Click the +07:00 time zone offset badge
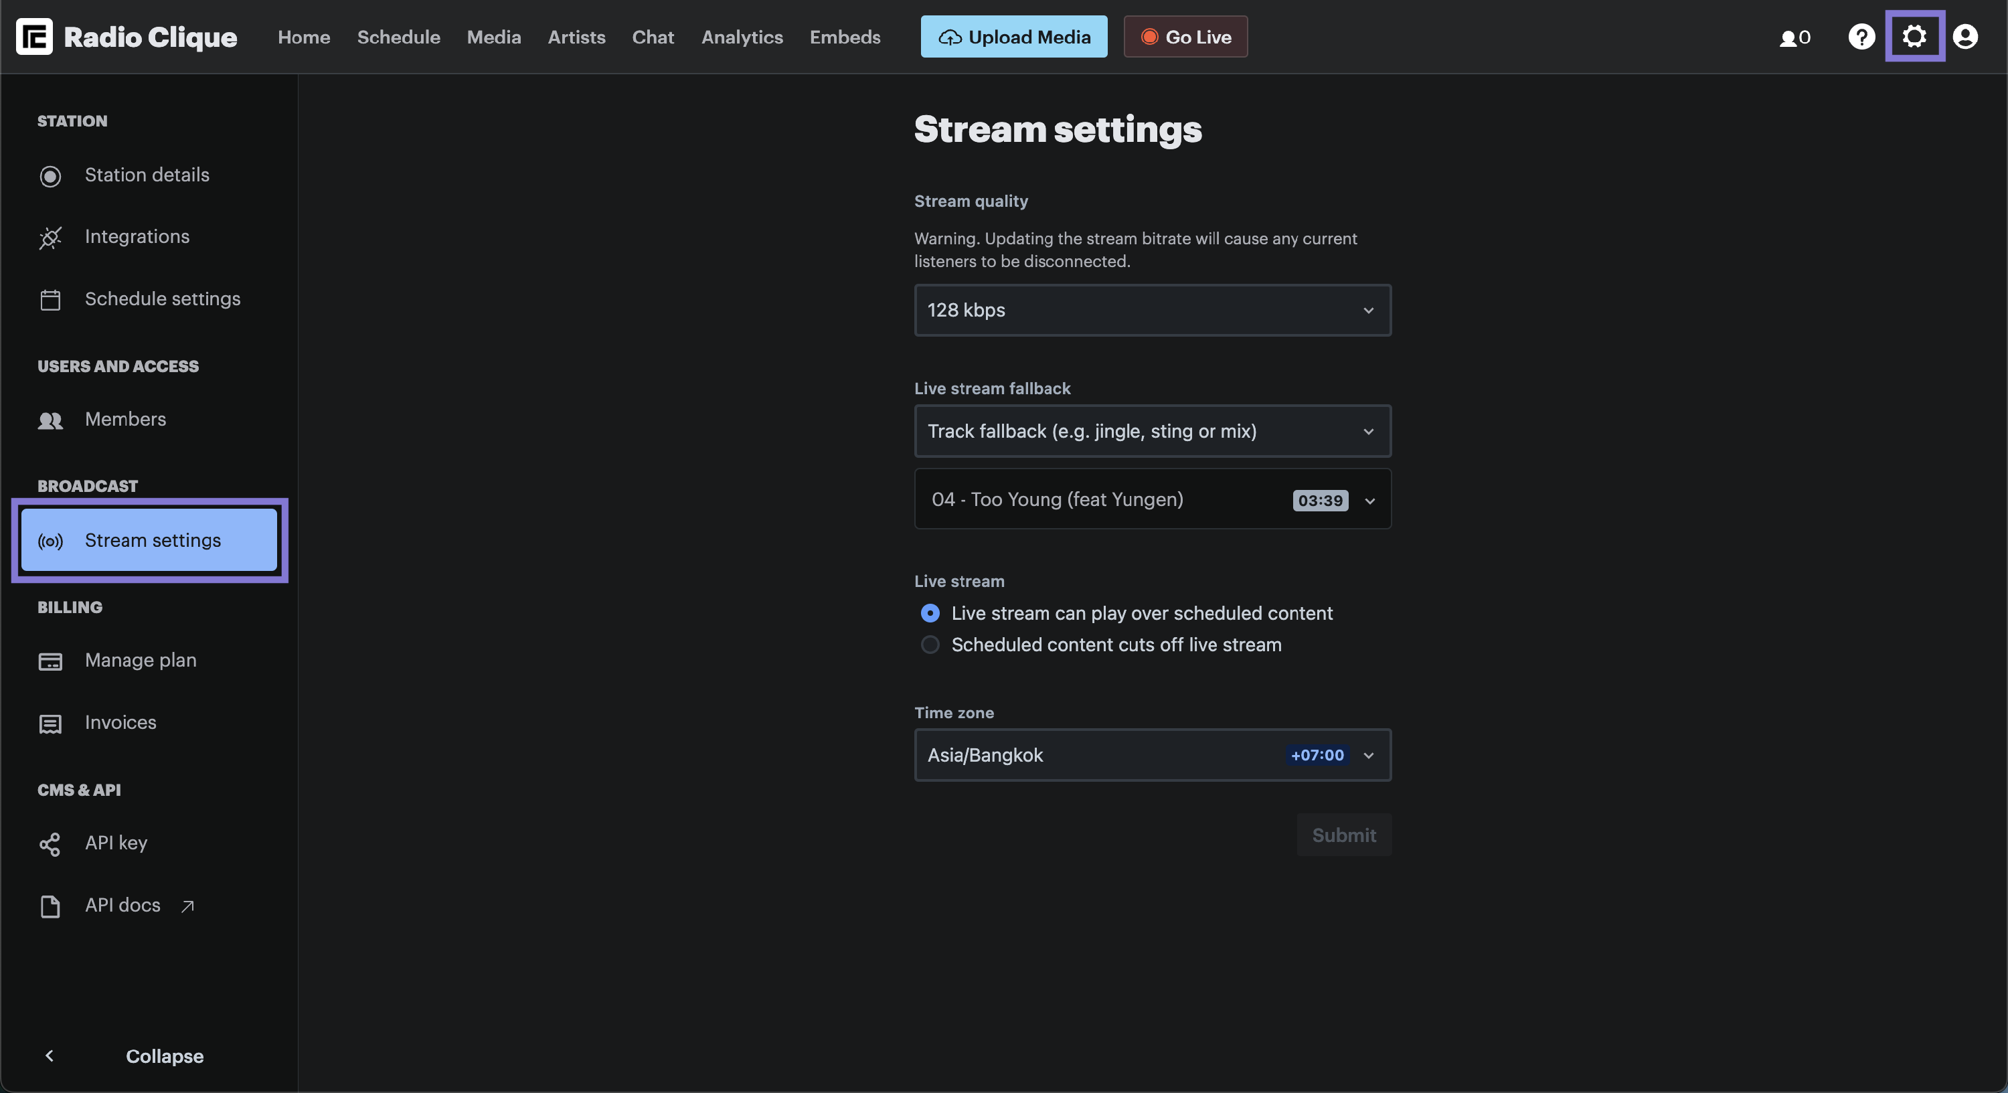The image size is (2008, 1093). [x=1317, y=754]
